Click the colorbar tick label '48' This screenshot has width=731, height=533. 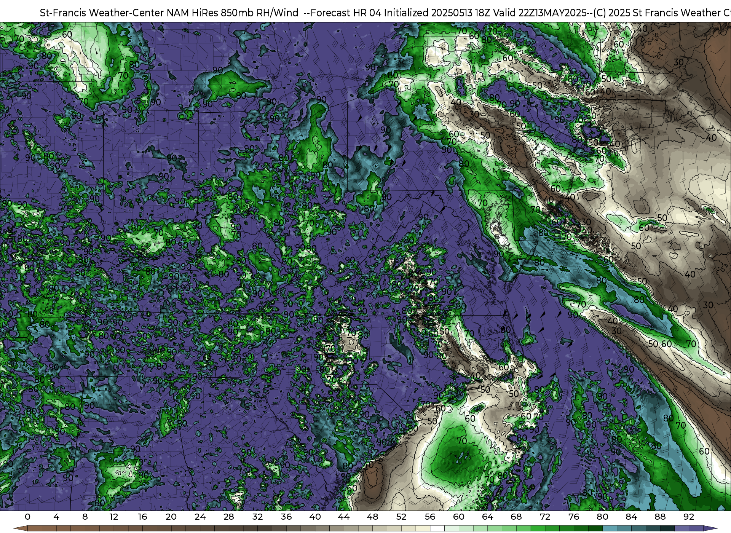372,517
